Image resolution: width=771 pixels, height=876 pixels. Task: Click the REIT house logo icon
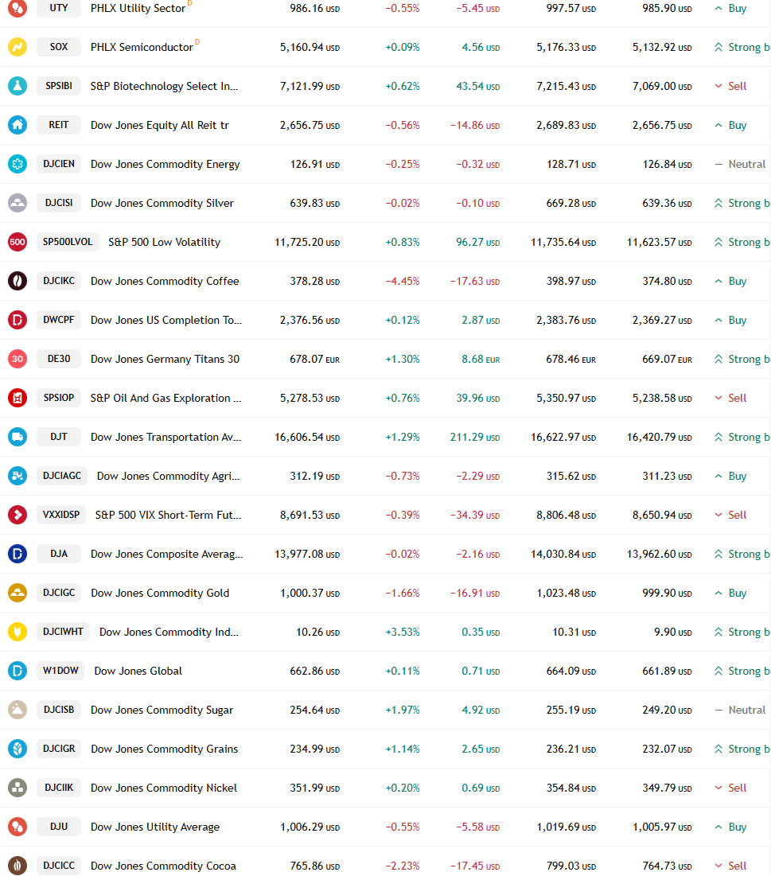point(18,125)
